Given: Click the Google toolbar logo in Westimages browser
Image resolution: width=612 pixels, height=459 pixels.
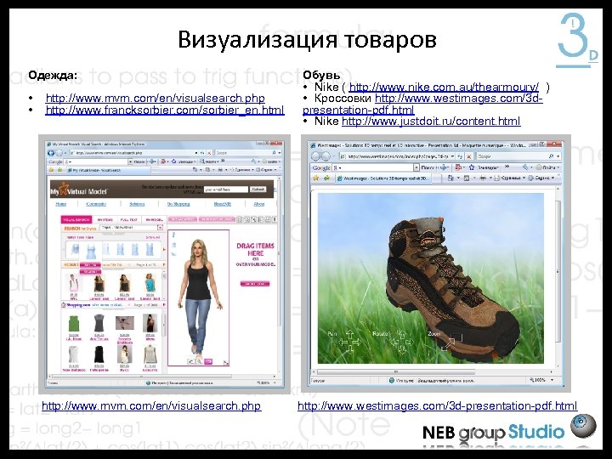Looking at the screenshot, I should point(320,167).
